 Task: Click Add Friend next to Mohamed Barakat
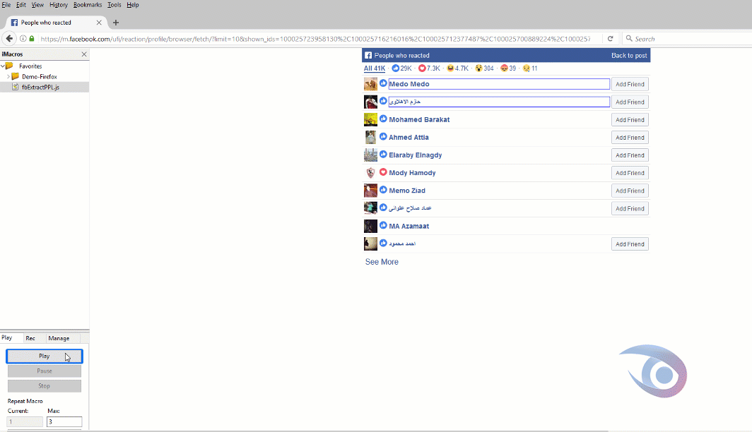tap(629, 120)
